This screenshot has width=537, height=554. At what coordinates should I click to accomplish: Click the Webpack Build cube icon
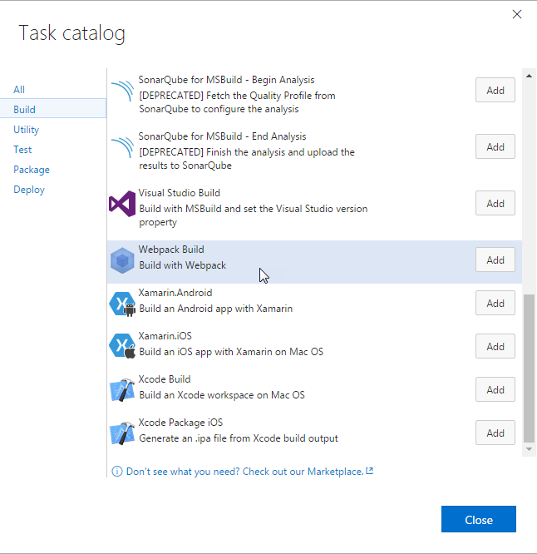(x=122, y=260)
